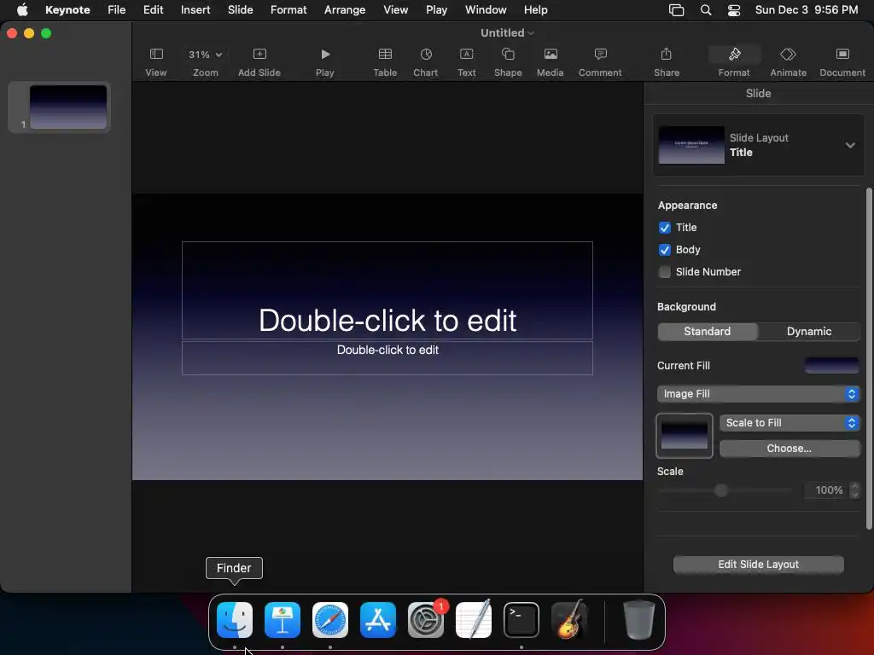Open the Document inspector
874x655 pixels.
(x=842, y=61)
